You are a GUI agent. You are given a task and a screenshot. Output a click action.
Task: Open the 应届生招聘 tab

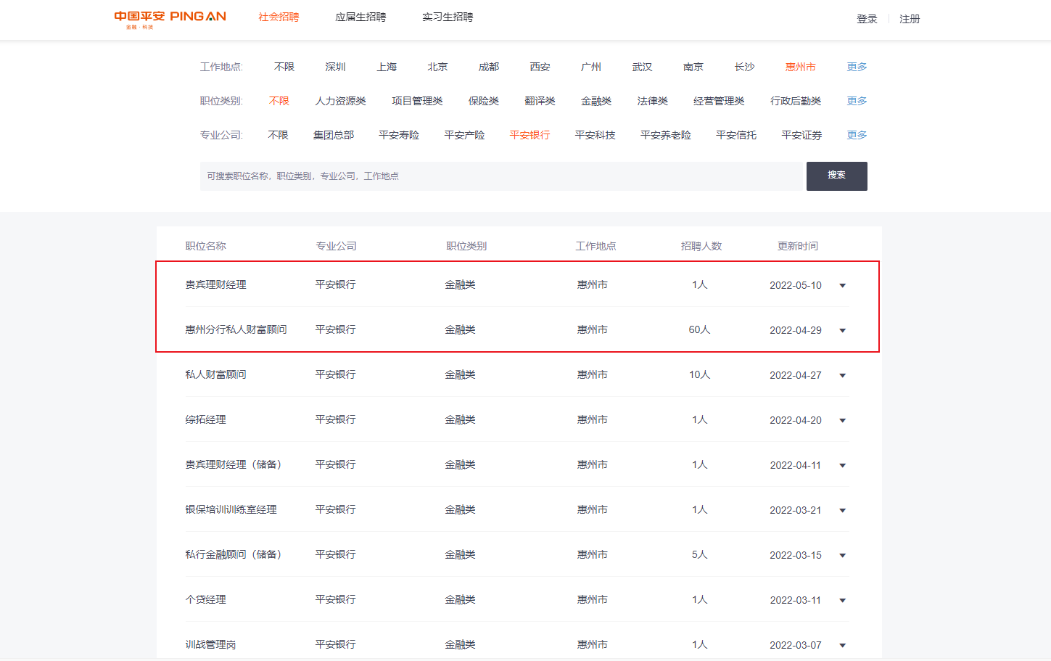(360, 17)
